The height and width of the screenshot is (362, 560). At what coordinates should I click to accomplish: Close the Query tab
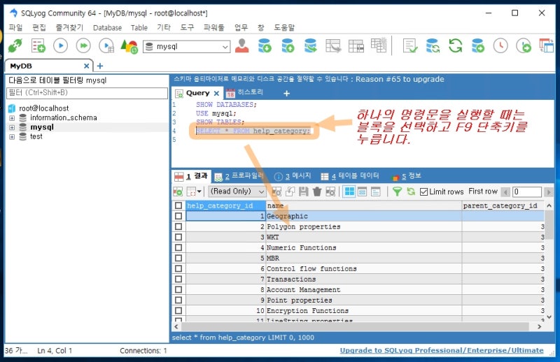(x=216, y=94)
